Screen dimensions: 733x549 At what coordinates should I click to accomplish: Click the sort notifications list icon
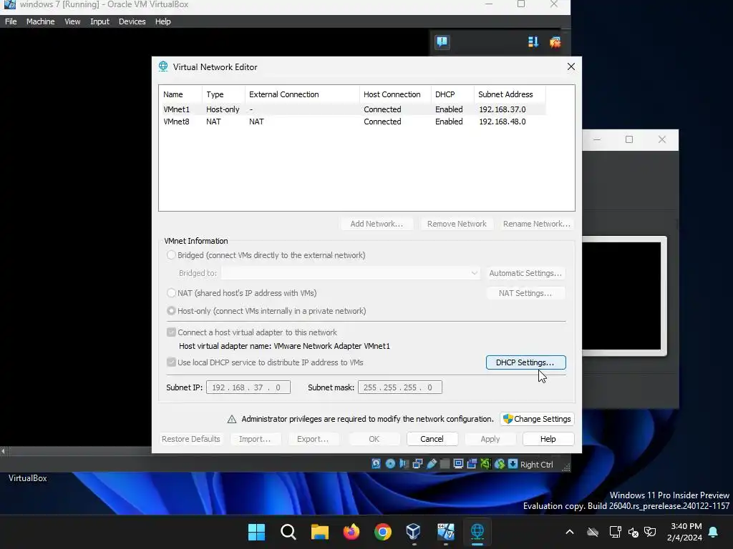533,42
